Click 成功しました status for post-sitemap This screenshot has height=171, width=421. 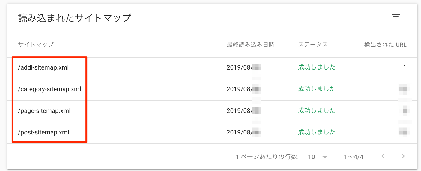pos(317,132)
